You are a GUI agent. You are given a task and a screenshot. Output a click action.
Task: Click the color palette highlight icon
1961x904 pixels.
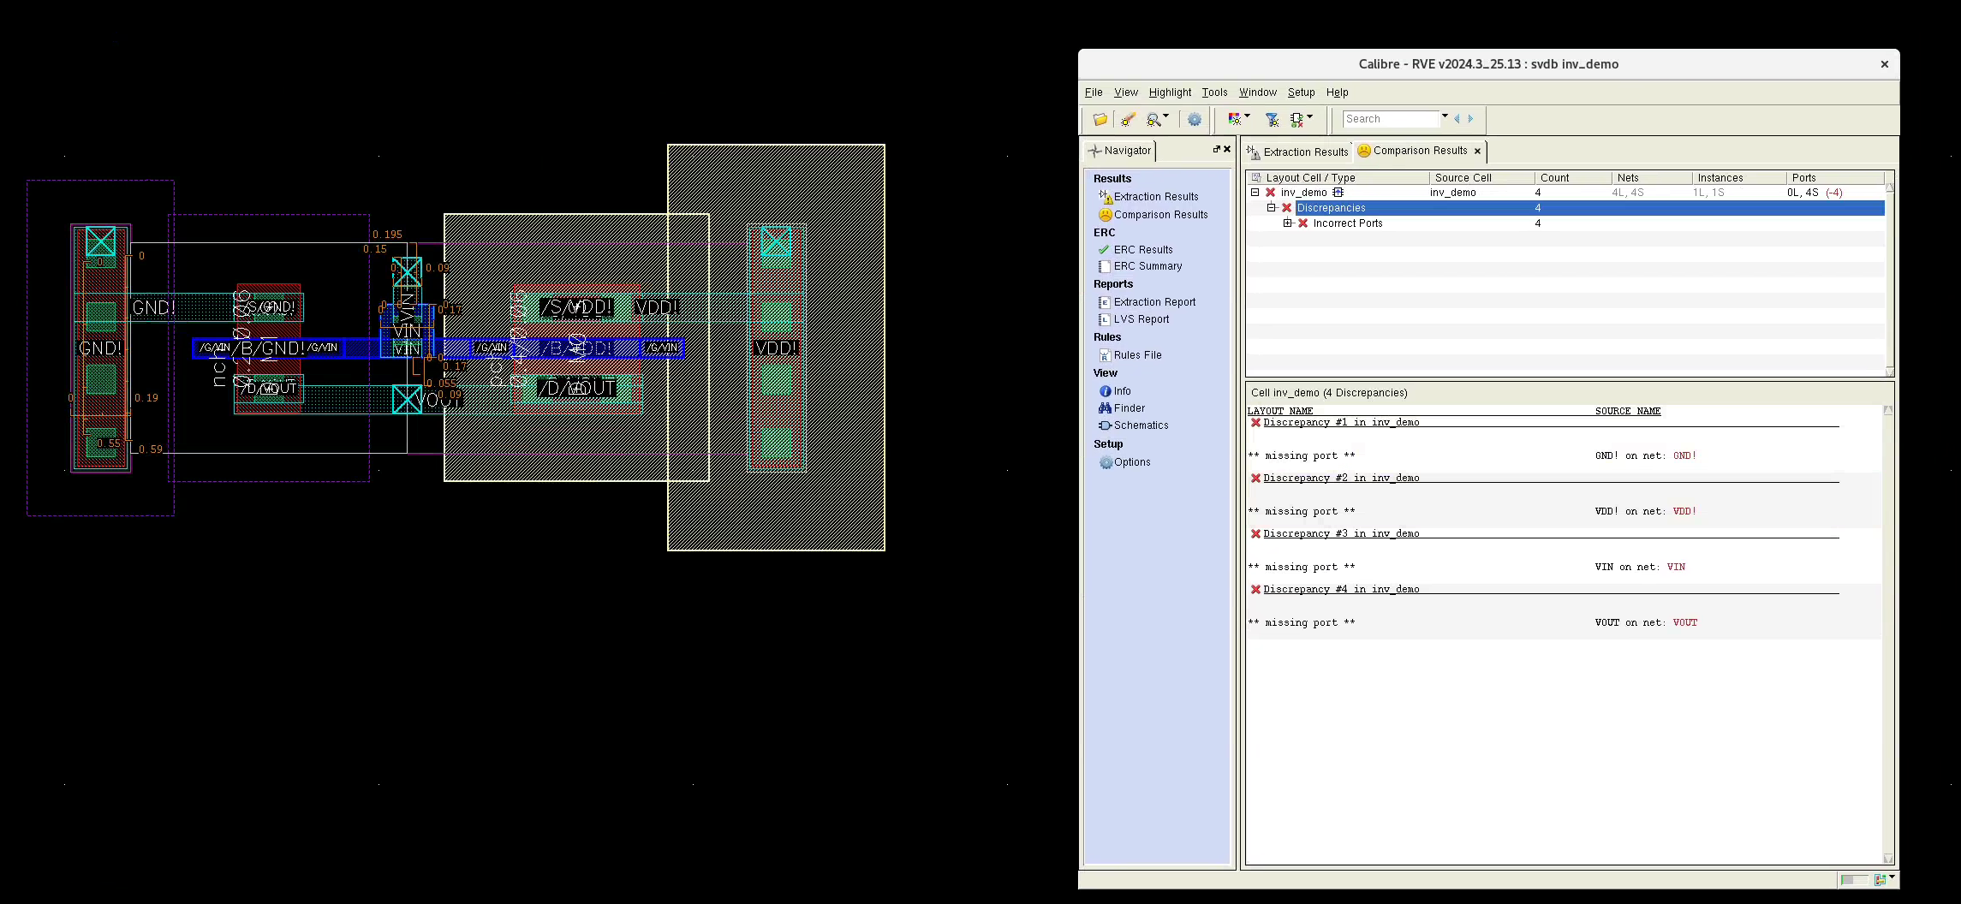tap(1234, 120)
